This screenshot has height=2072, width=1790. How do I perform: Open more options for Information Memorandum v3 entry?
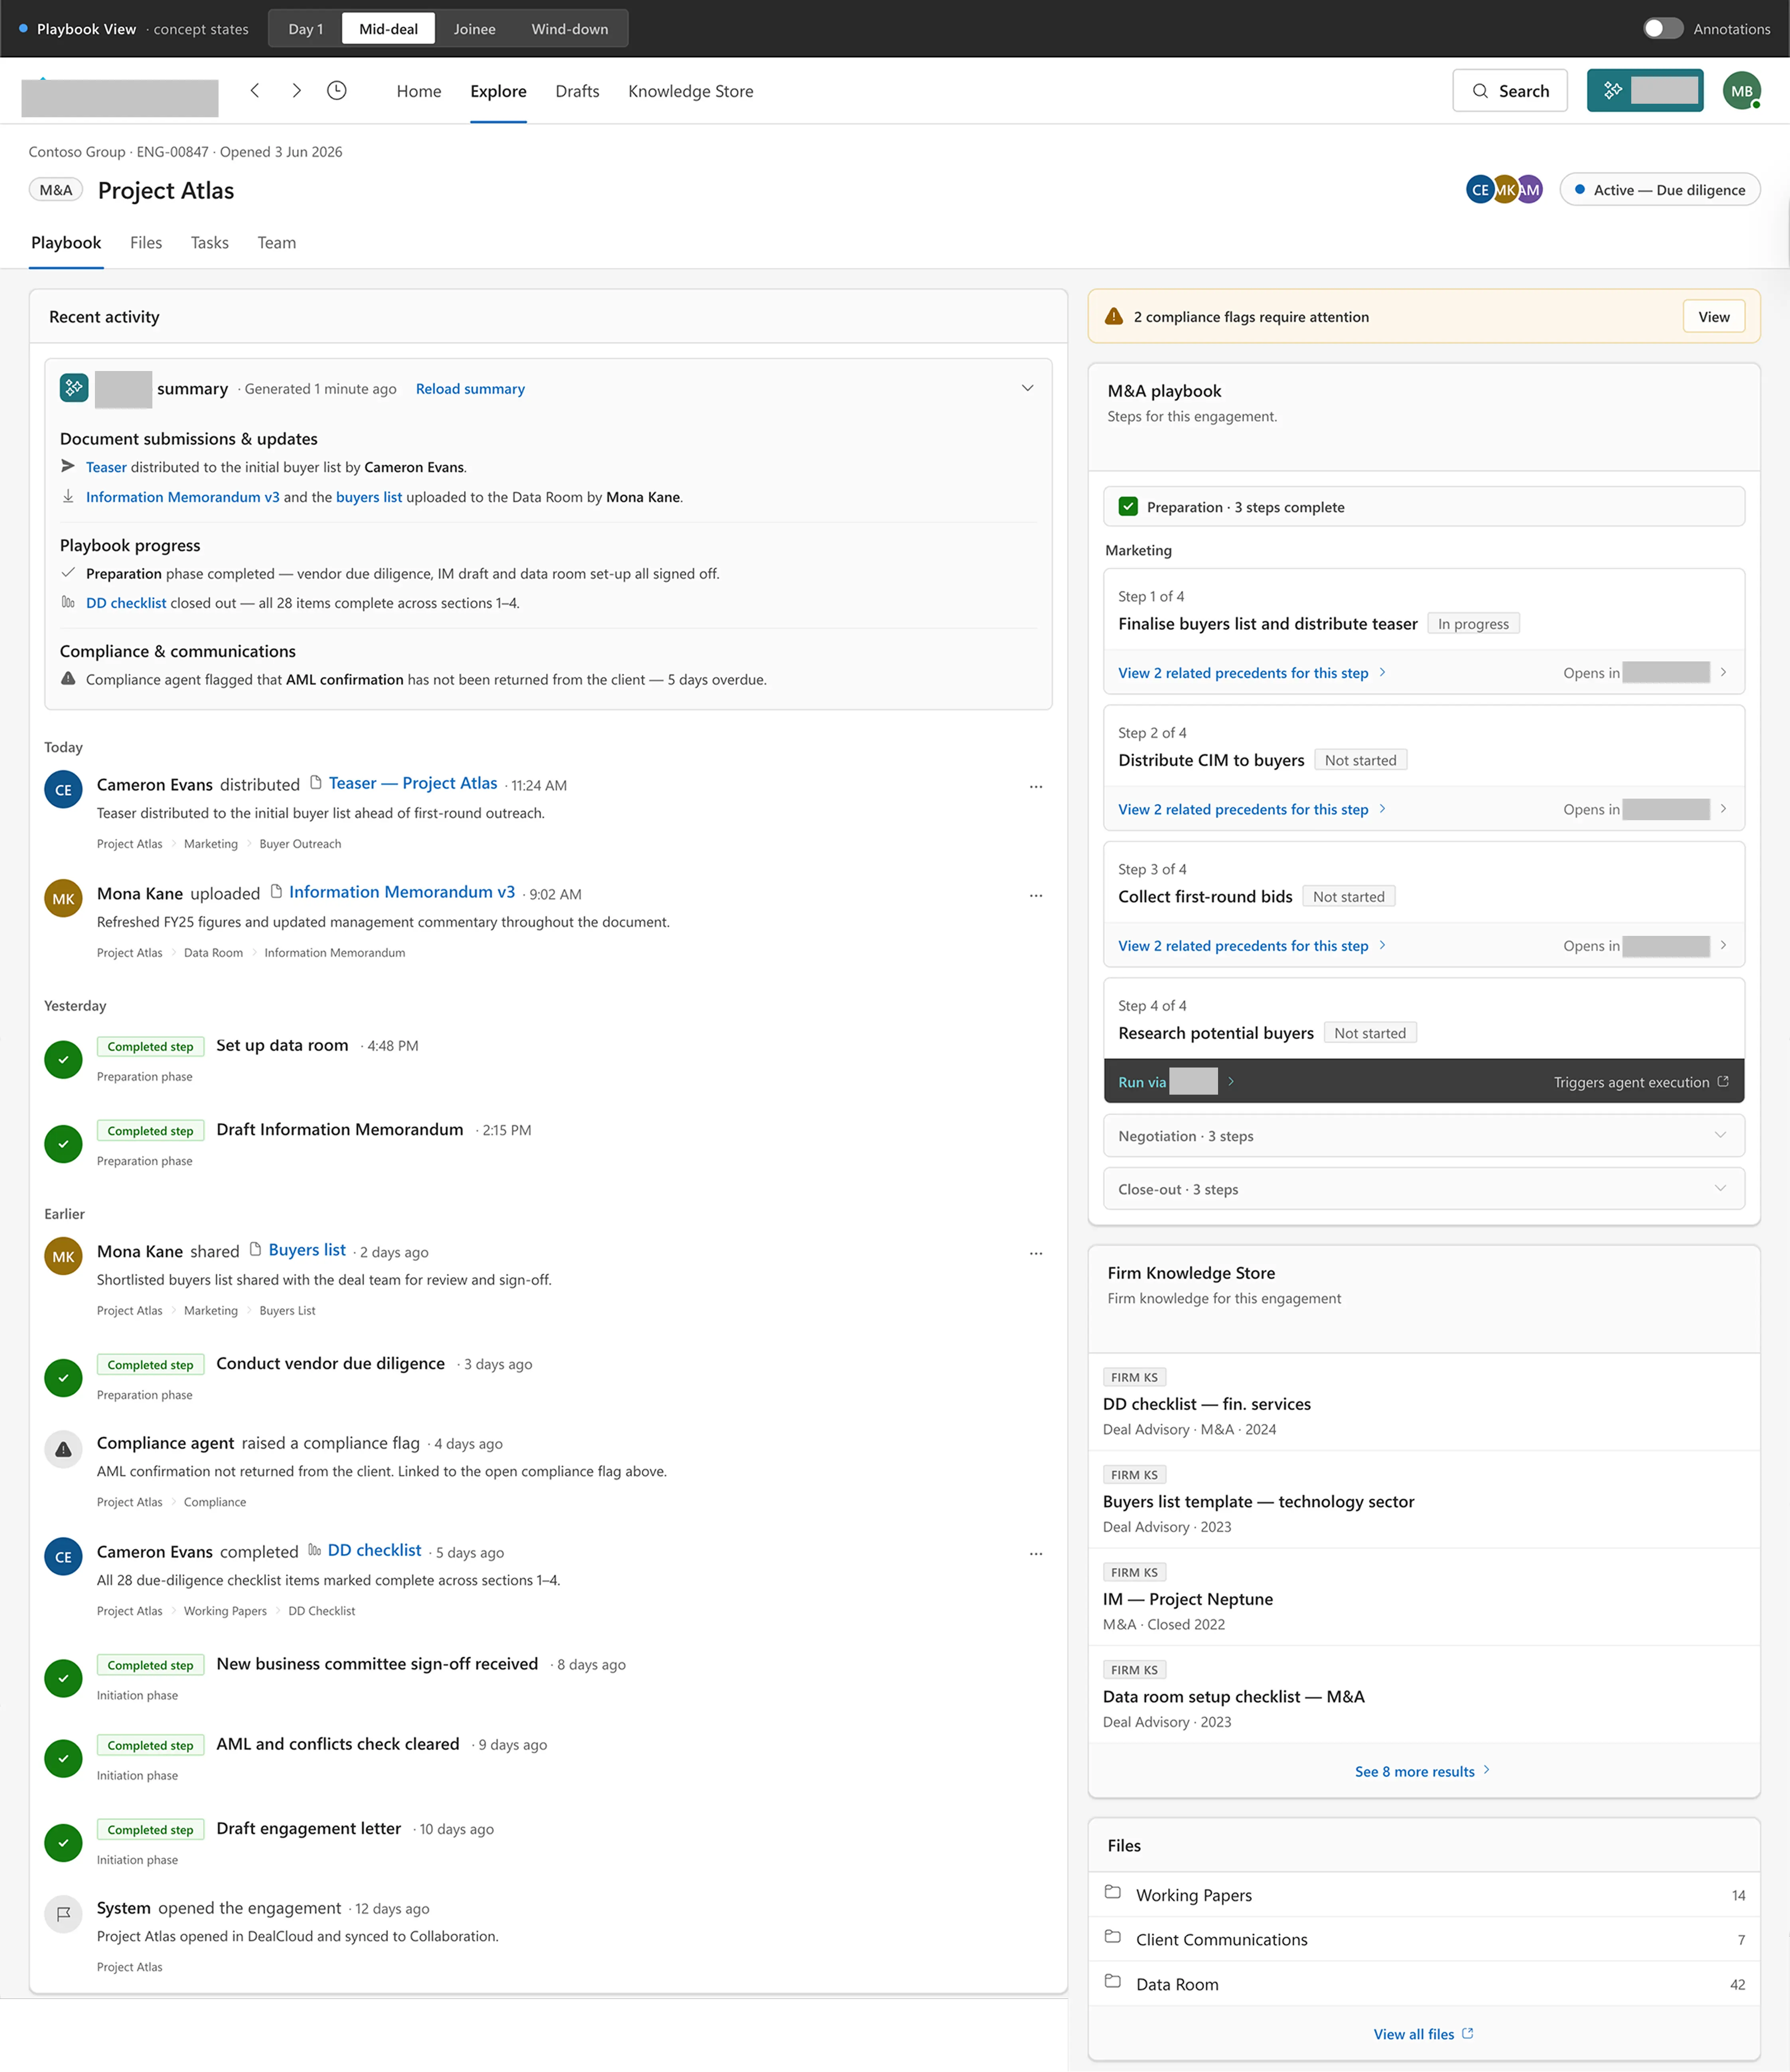(1036, 896)
